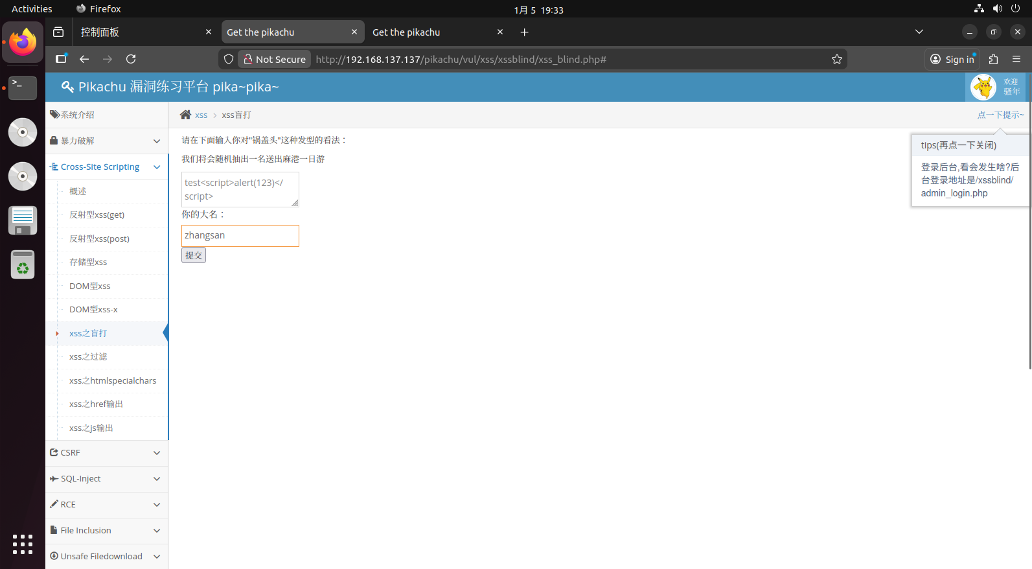Screen dimensions: 1032x569
Task: Open the power menu icon
Action: pyautogui.click(x=1016, y=8)
